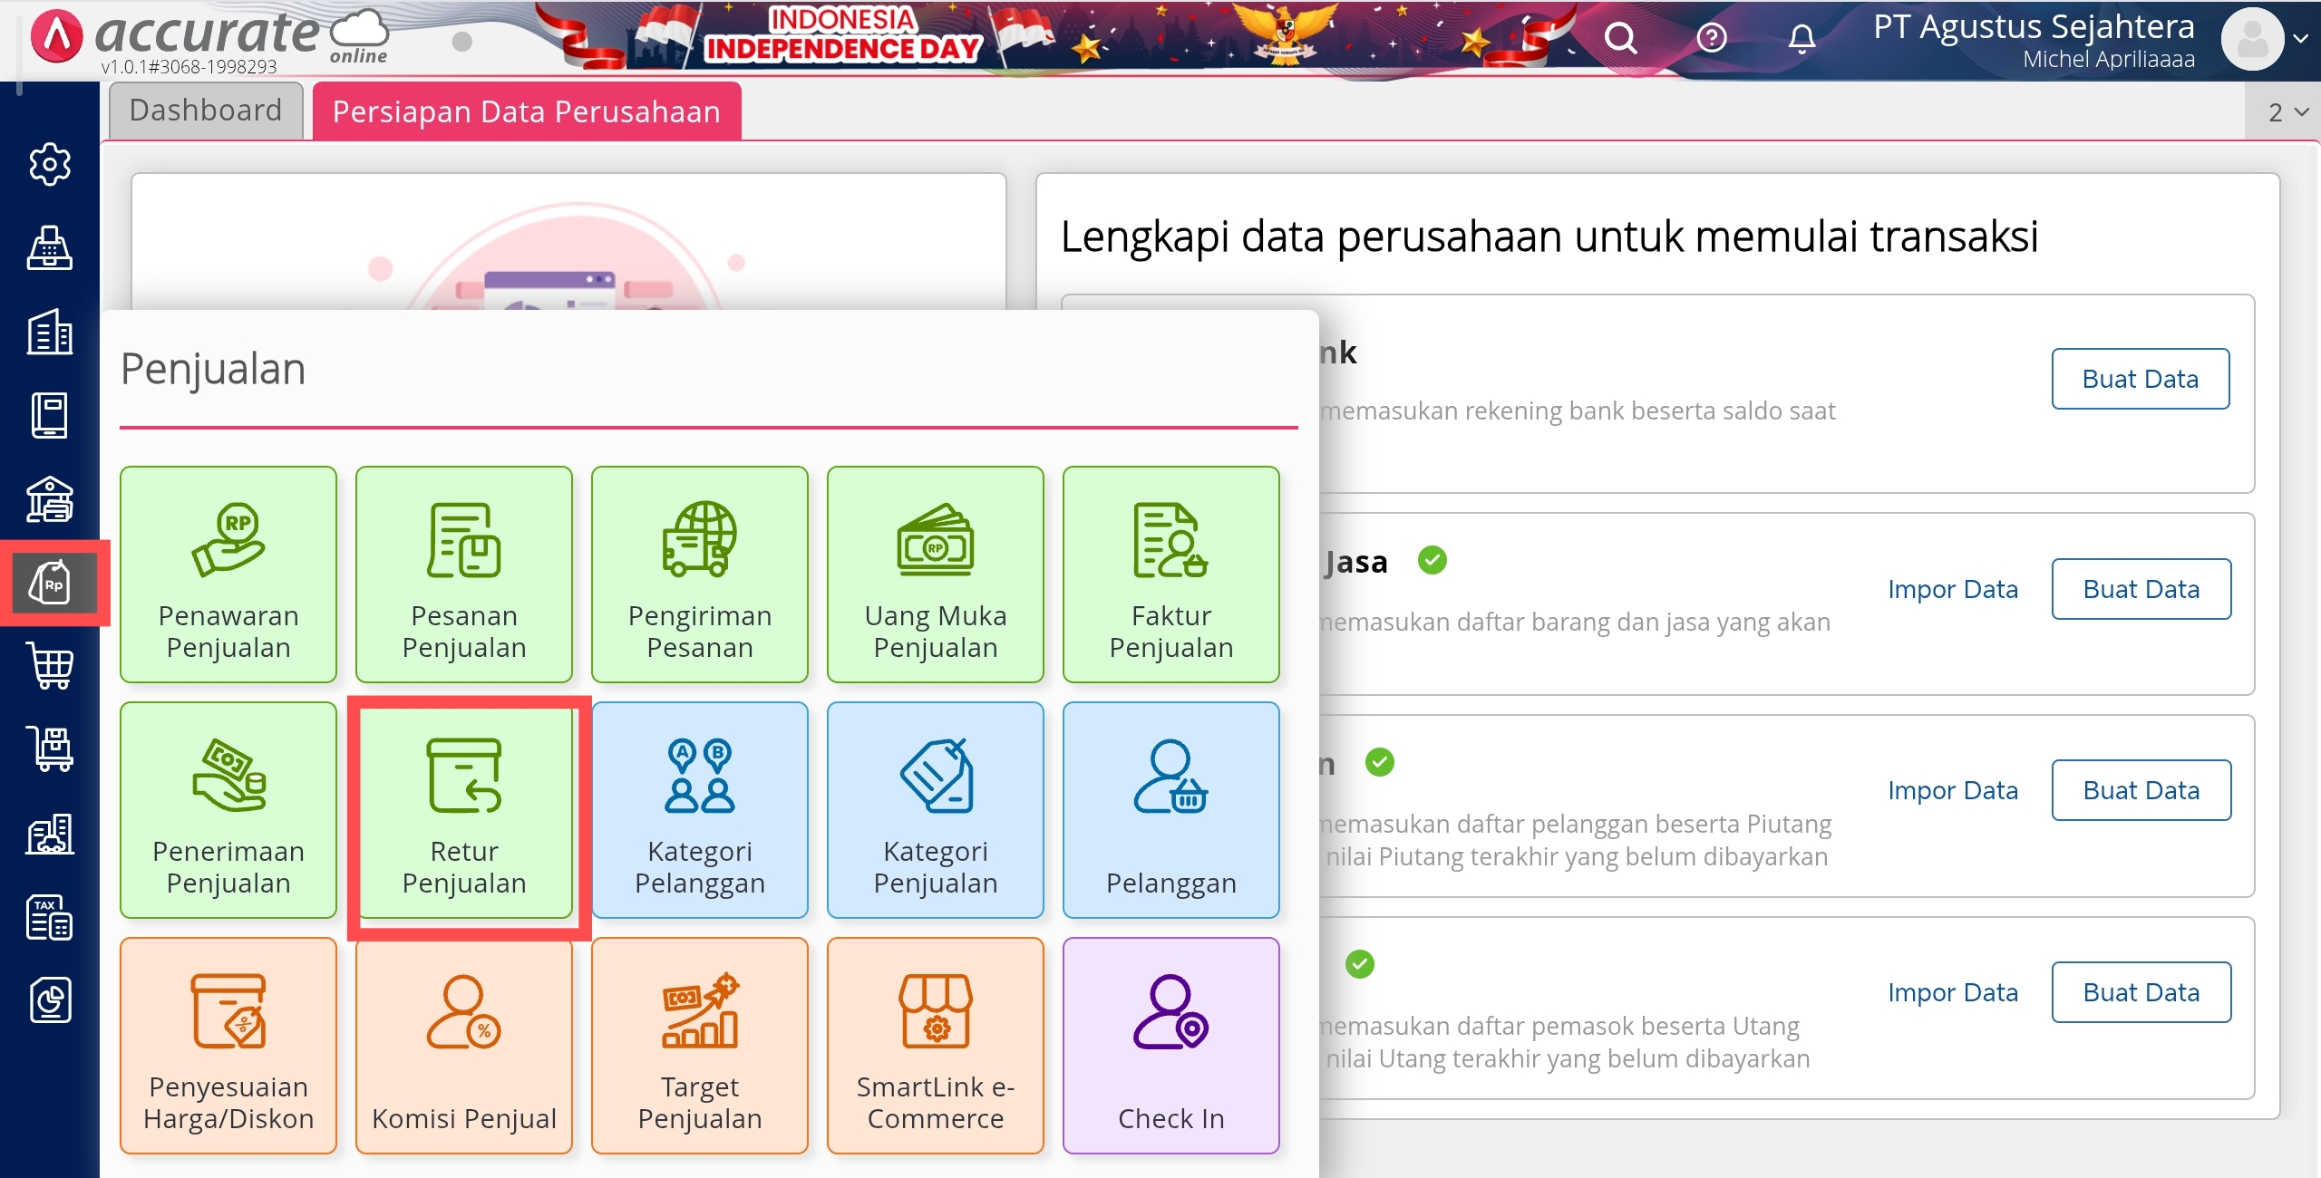Open the search magnifier in header
The width and height of the screenshot is (2321, 1178).
point(1620,39)
